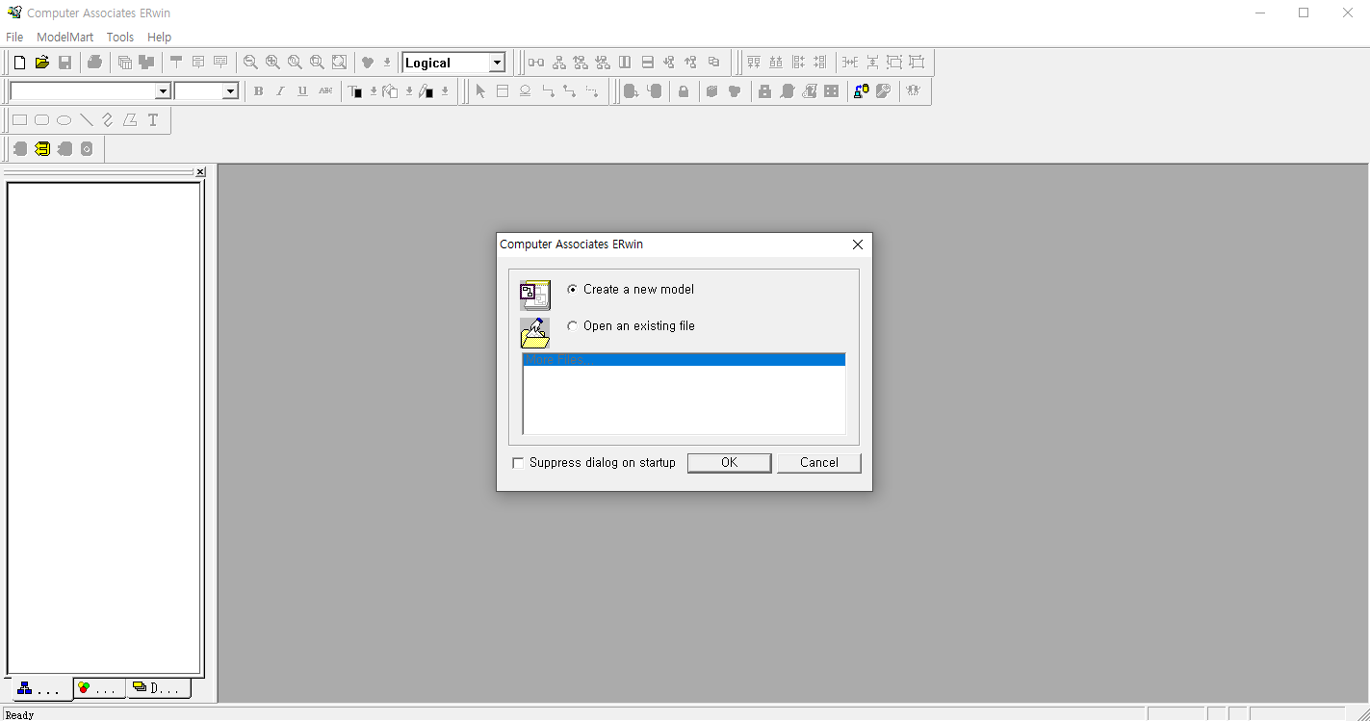
Task: Select the Rectangle drawing shape tool
Action: click(19, 120)
